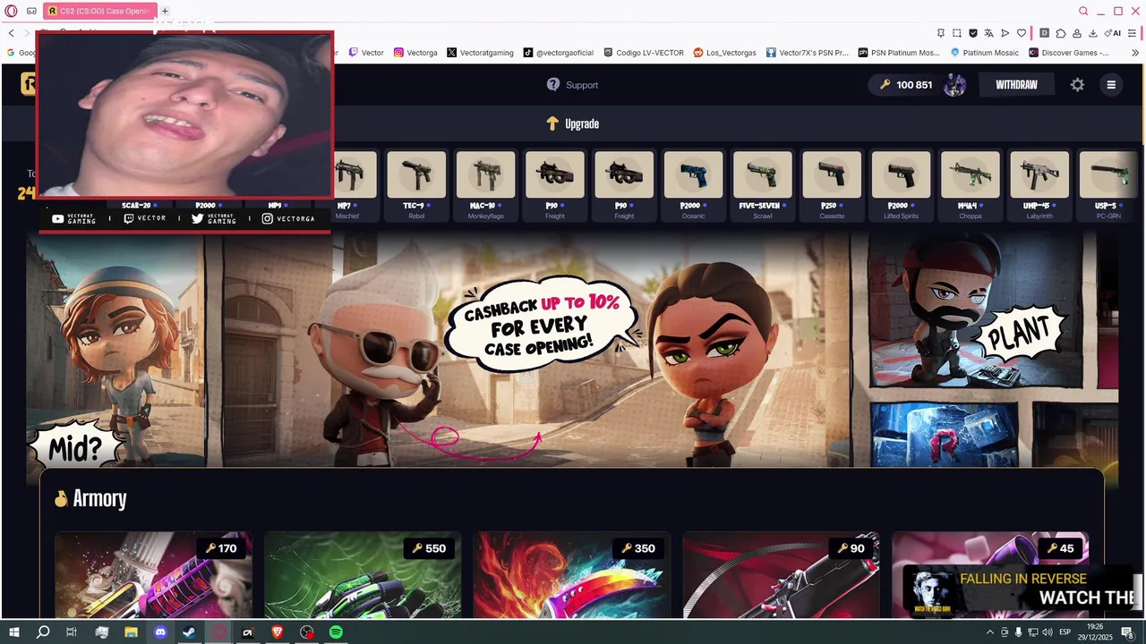Open the site Settings gear icon

(1077, 85)
